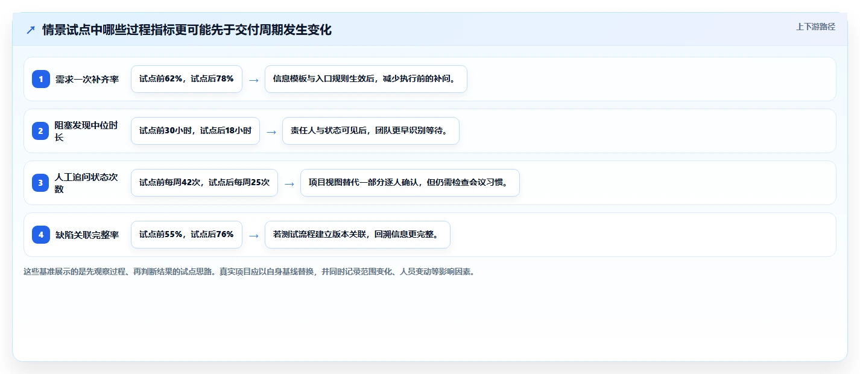Viewport: 860px width, 374px height.
Task: Click the note 责任人与状态可见后，团队更早识别等待。
Action: click(x=371, y=131)
